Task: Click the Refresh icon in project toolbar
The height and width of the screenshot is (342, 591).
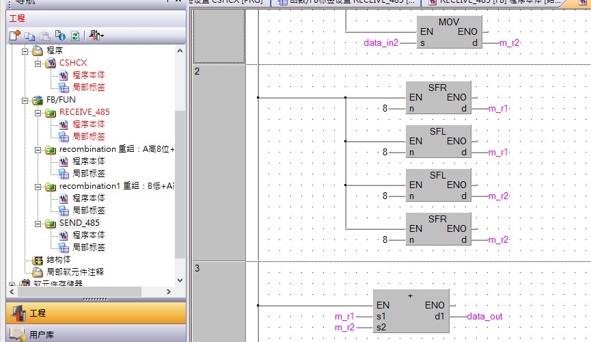Action: 74,35
